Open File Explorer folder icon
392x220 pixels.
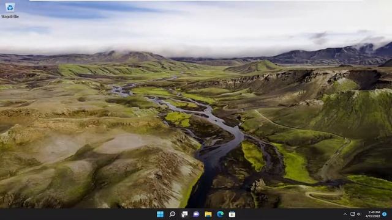[208, 215]
